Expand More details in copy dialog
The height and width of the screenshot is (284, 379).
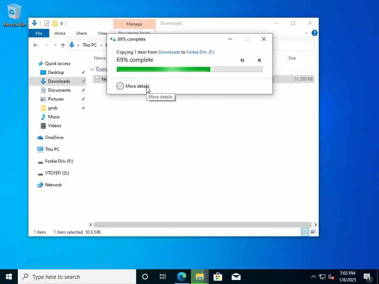coord(133,86)
